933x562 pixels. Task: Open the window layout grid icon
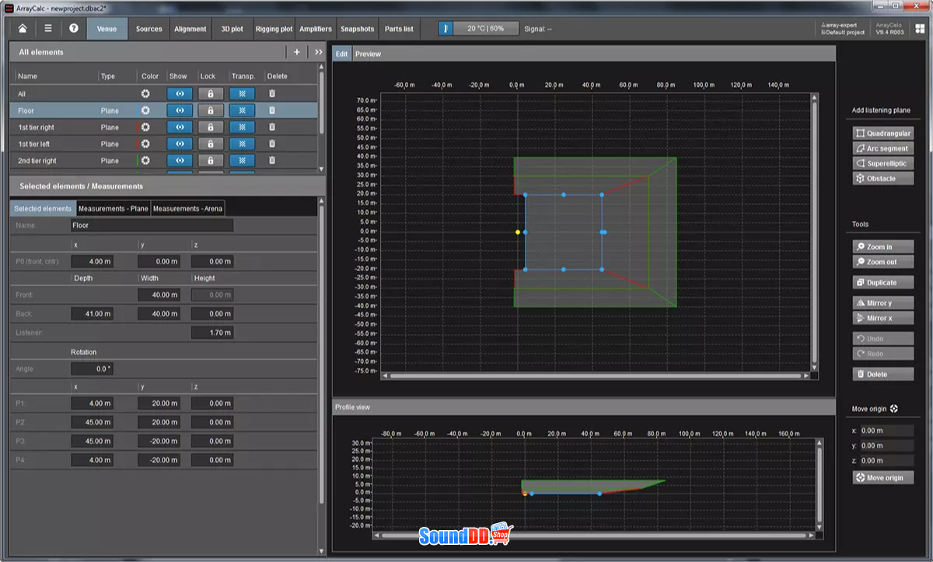920,29
